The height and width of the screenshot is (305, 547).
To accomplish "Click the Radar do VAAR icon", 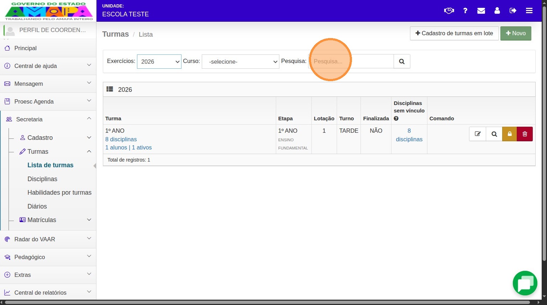I will pos(7,239).
